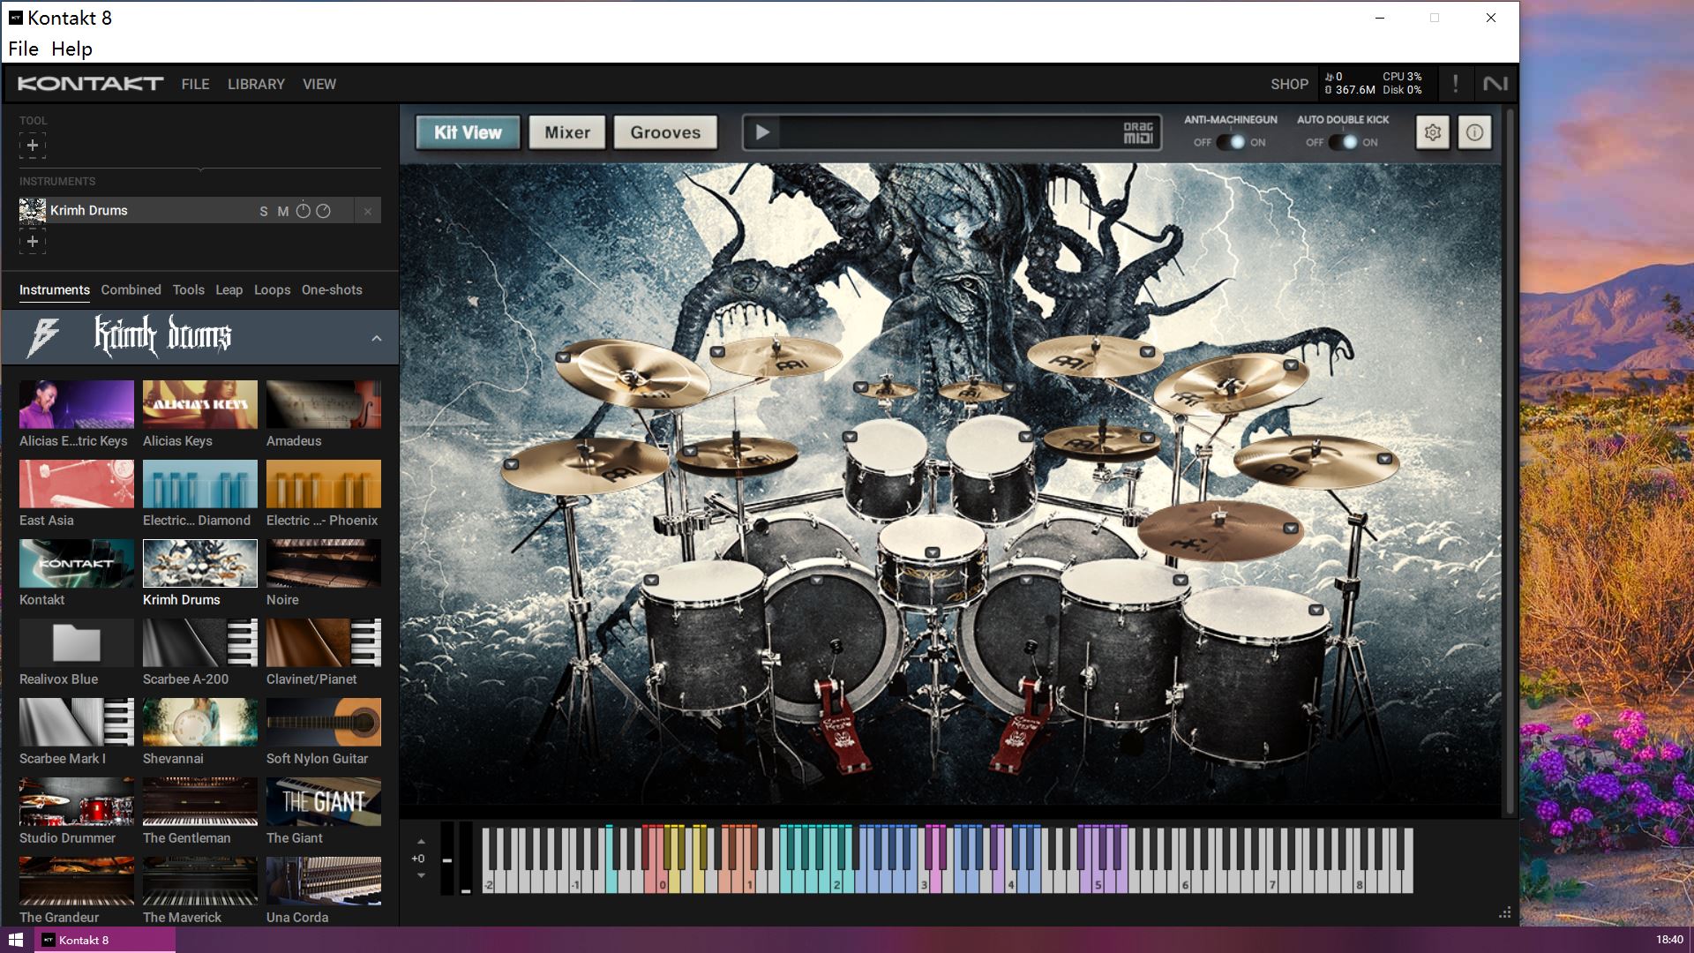Viewport: 1694px width, 953px height.
Task: Switch to the One-shots tab
Action: (332, 289)
